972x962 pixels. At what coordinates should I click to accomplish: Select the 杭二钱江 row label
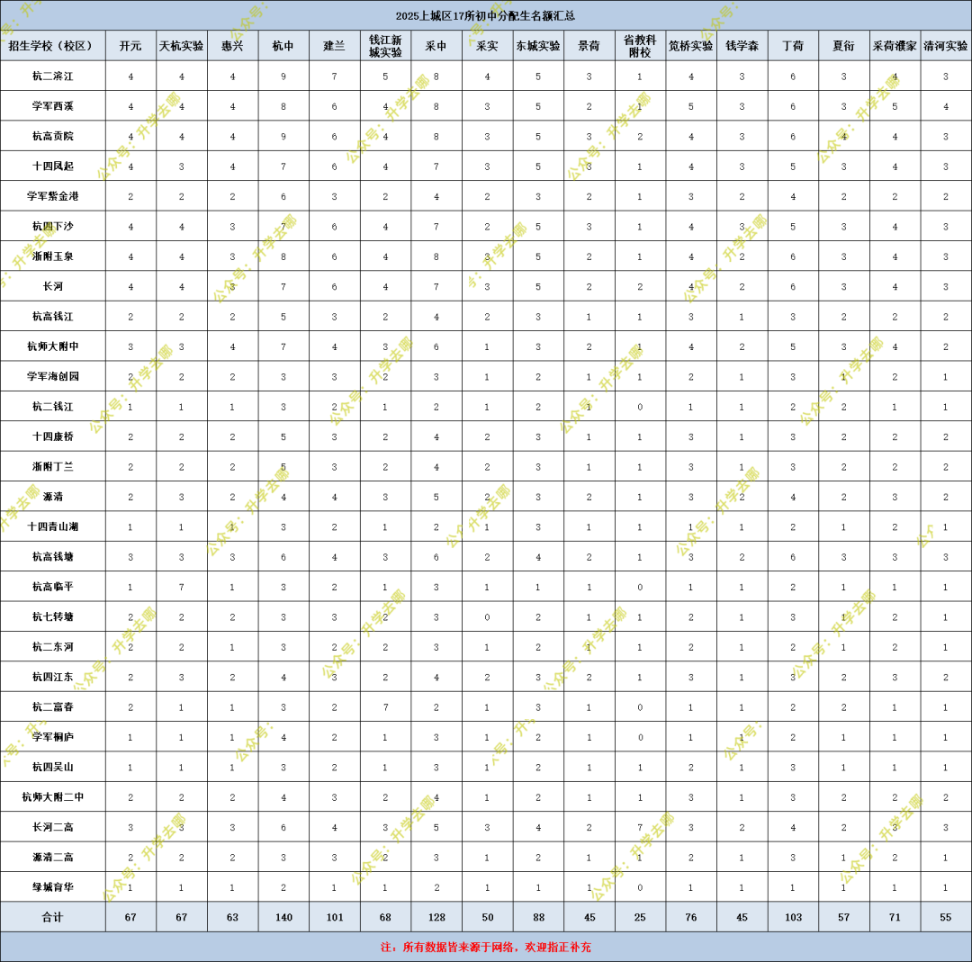[53, 407]
